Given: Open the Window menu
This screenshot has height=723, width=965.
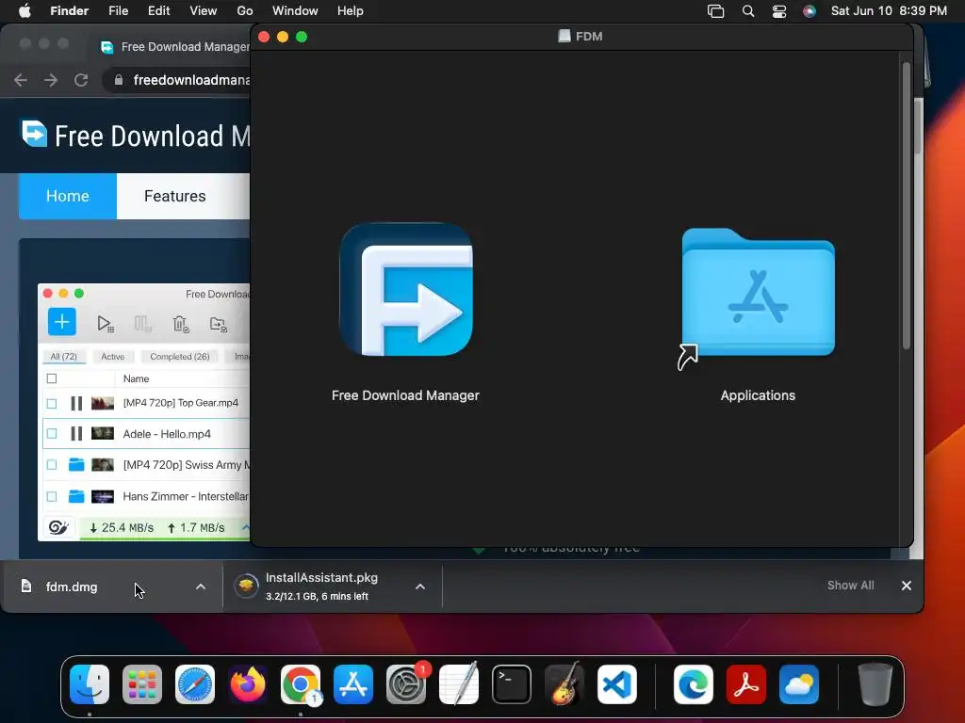Looking at the screenshot, I should click(295, 11).
